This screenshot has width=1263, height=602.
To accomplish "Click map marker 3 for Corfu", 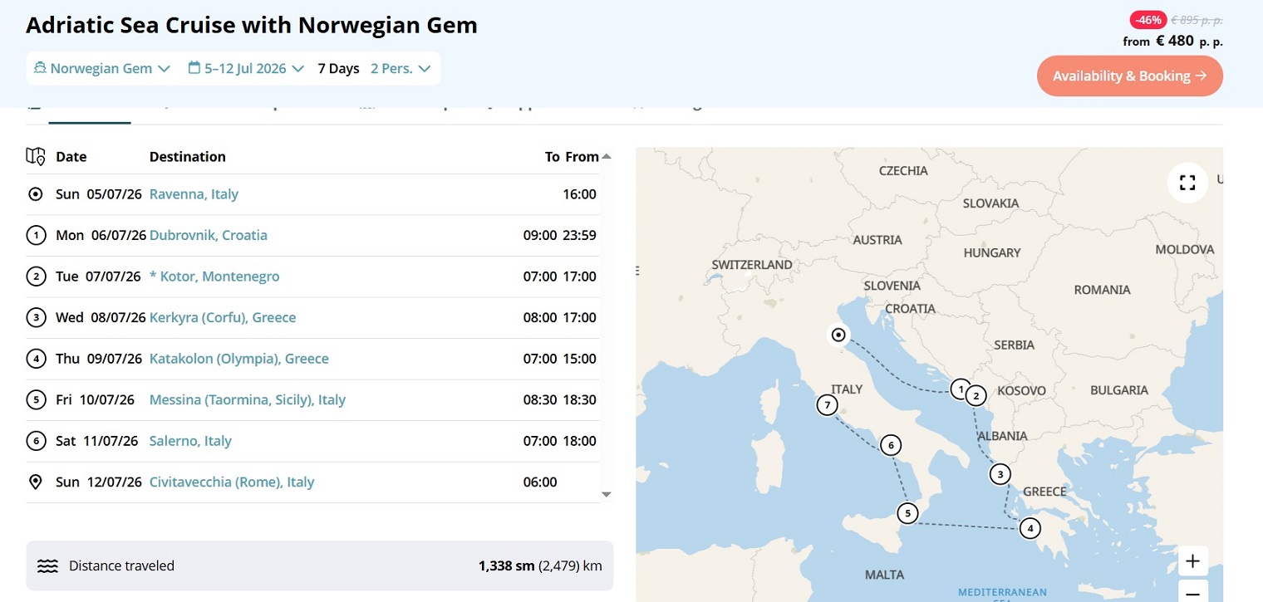I will coord(1000,474).
